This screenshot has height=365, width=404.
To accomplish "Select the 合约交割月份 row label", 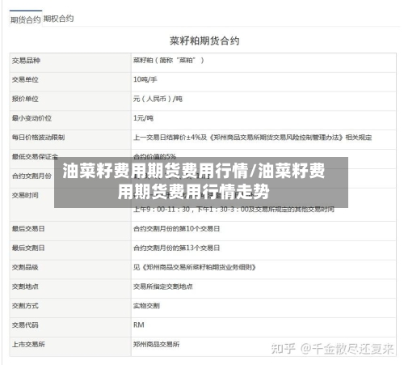I will pos(32,176).
